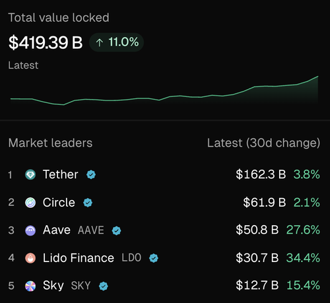Click Tether's blue verified badge
Image resolution: width=330 pixels, height=303 pixels.
[x=91, y=175]
